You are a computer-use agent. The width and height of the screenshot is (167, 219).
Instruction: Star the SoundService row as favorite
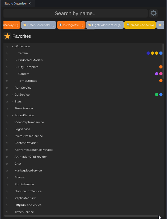coord(7,115)
